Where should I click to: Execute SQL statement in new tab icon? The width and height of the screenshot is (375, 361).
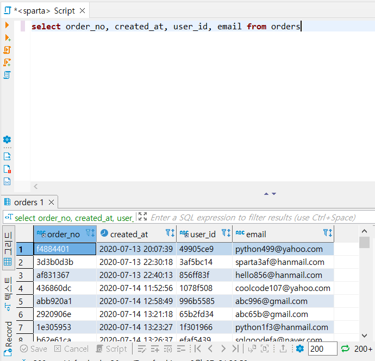8,38
